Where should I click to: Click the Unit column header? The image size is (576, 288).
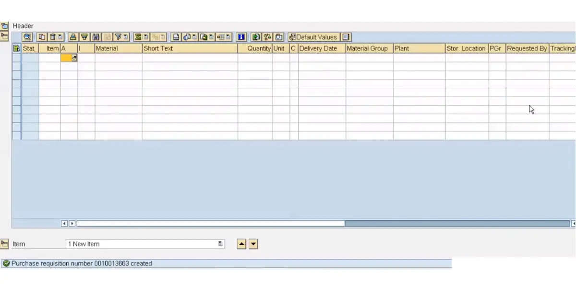281,48
